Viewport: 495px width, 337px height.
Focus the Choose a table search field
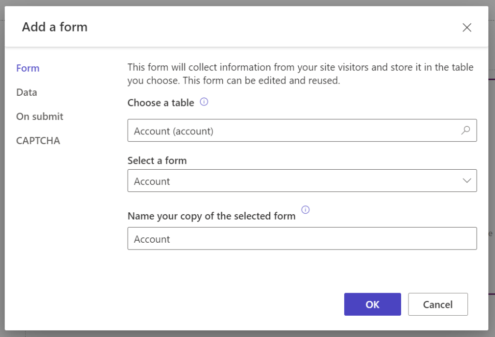click(302, 130)
